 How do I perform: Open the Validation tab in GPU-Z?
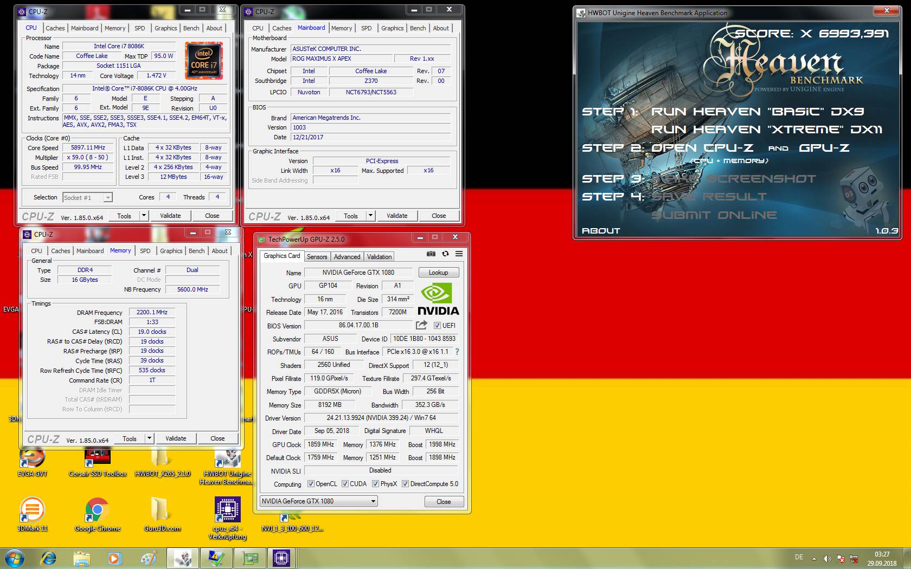pyautogui.click(x=379, y=257)
